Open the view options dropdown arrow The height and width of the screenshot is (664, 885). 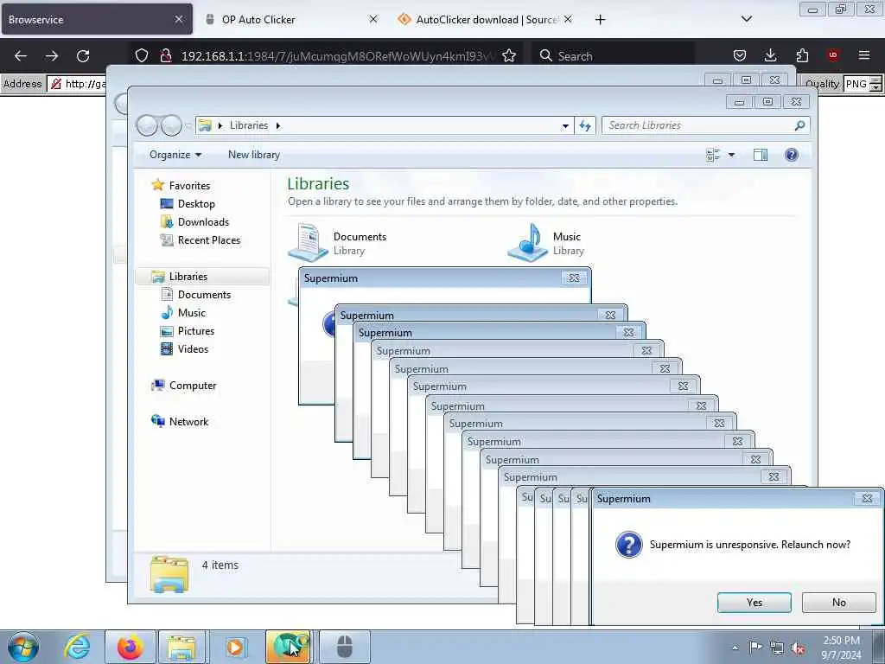[x=731, y=155]
